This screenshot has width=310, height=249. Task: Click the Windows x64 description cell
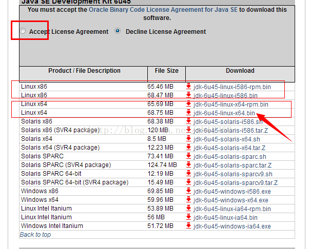pos(40,200)
